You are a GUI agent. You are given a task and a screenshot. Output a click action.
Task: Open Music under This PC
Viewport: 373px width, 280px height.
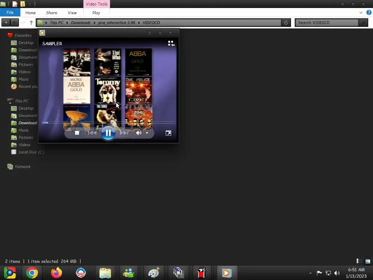tap(24, 130)
